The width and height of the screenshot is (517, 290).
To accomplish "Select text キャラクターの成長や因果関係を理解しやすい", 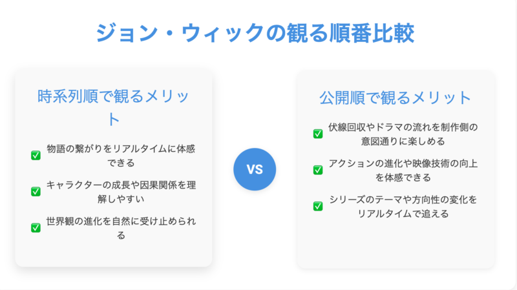I will 121,192.
